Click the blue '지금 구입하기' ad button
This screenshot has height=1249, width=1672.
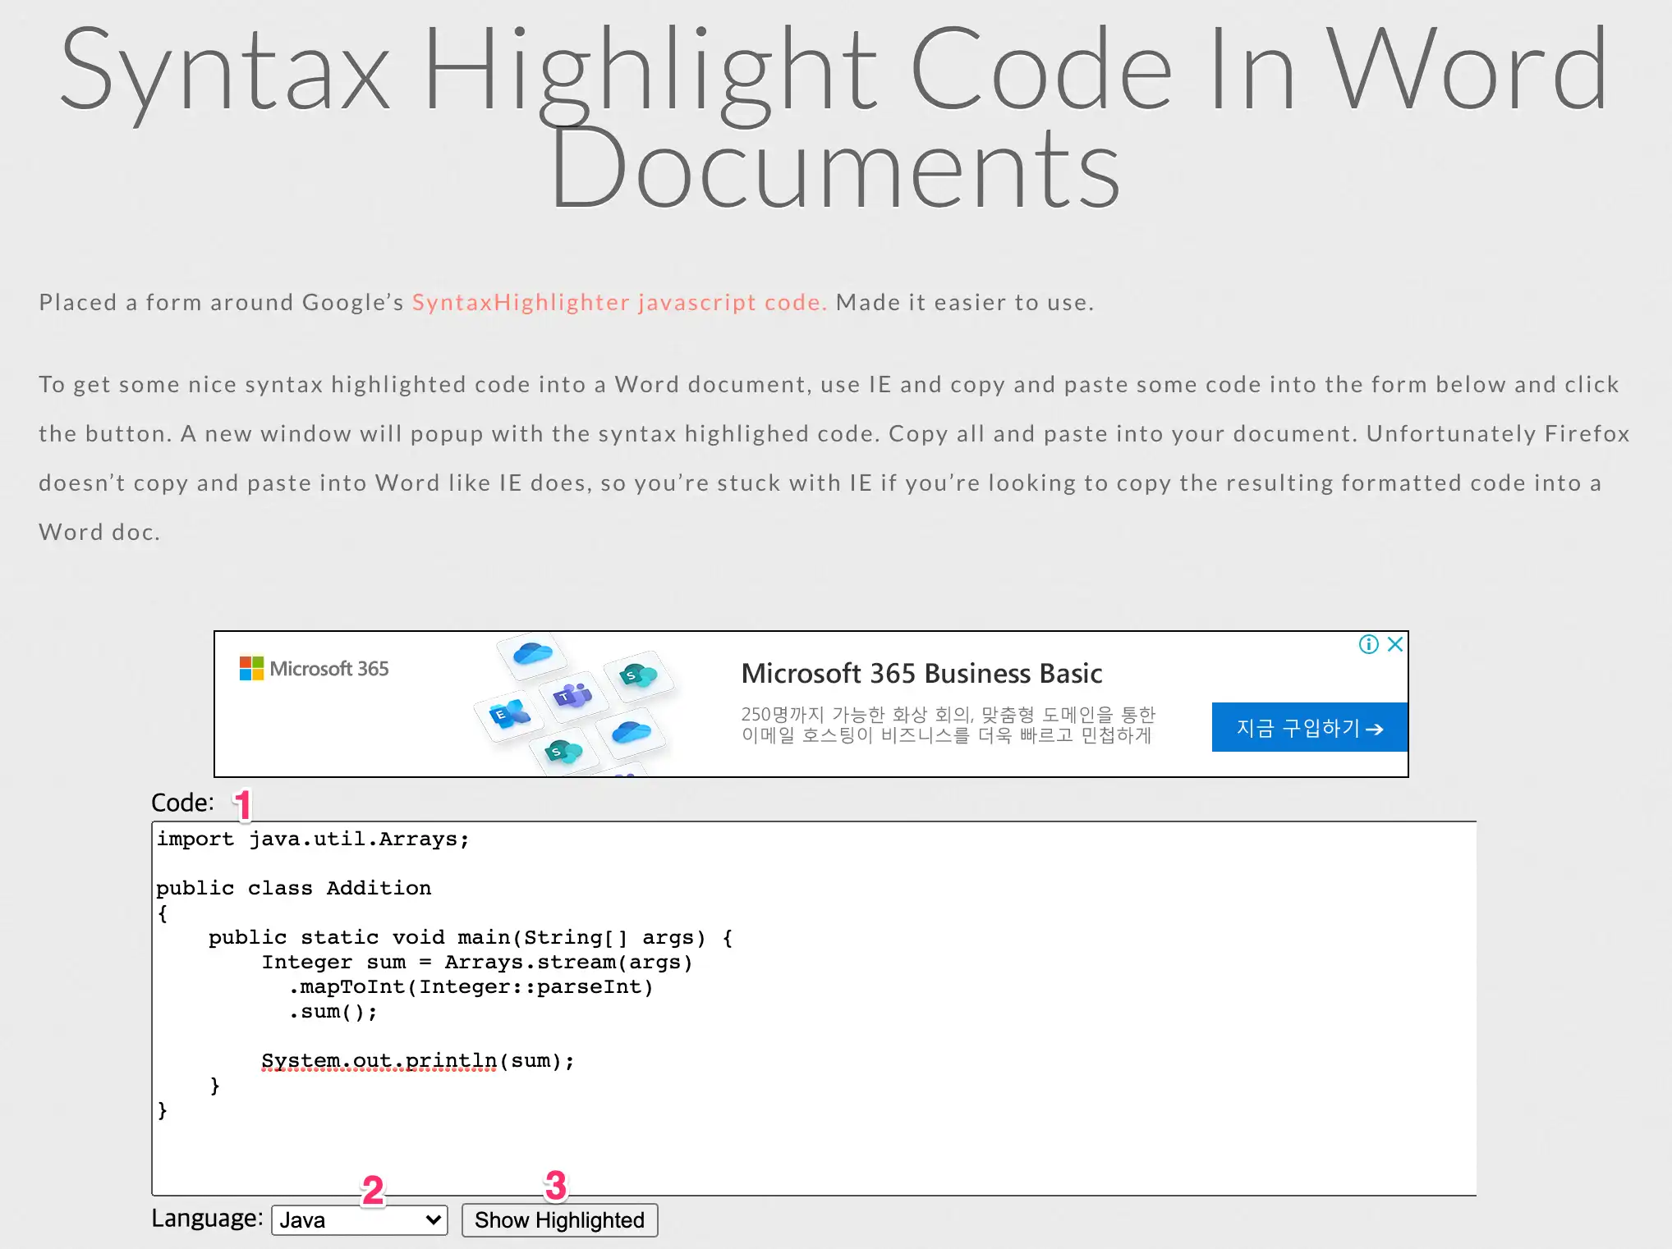pos(1309,727)
